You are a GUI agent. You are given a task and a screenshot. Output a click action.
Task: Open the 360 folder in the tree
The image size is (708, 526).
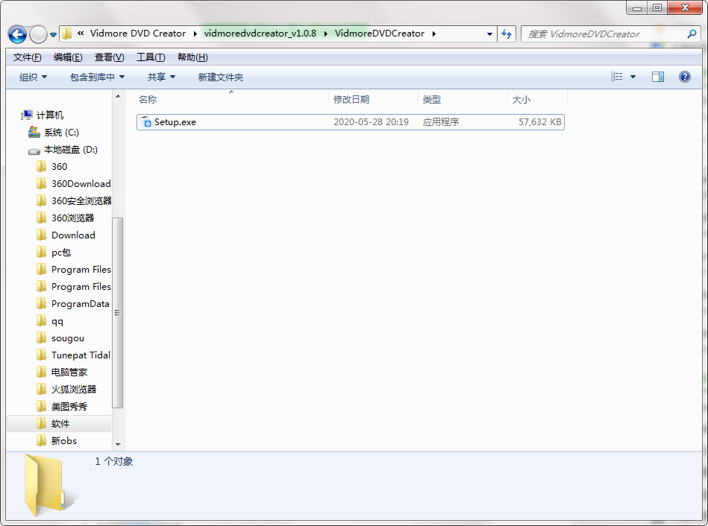click(x=59, y=167)
